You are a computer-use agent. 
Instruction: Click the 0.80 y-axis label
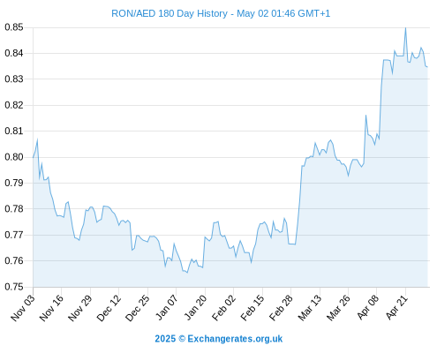tap(14, 157)
